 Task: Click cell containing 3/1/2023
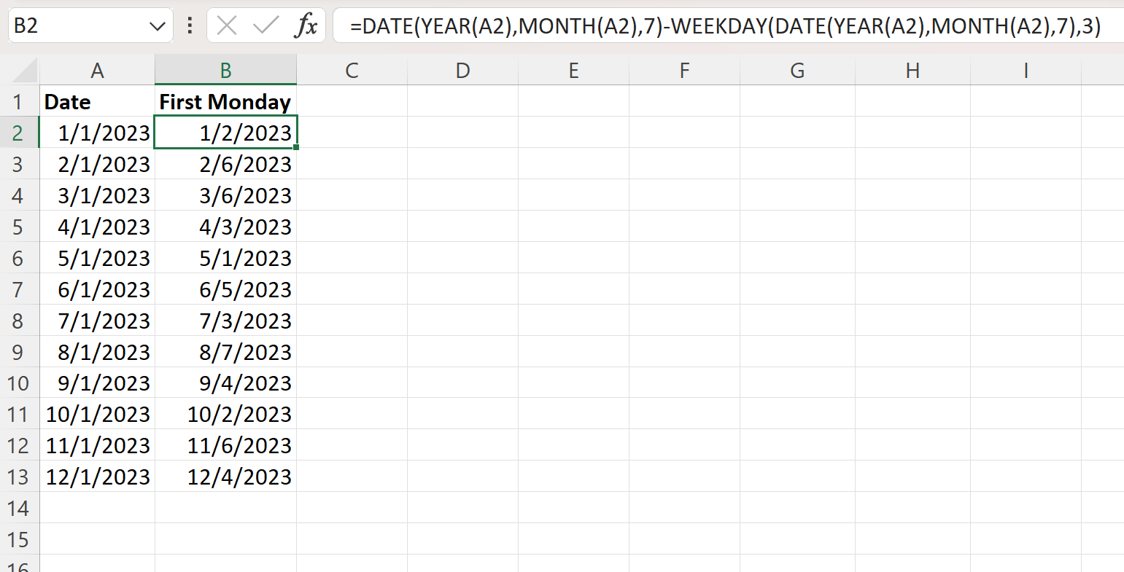97,195
